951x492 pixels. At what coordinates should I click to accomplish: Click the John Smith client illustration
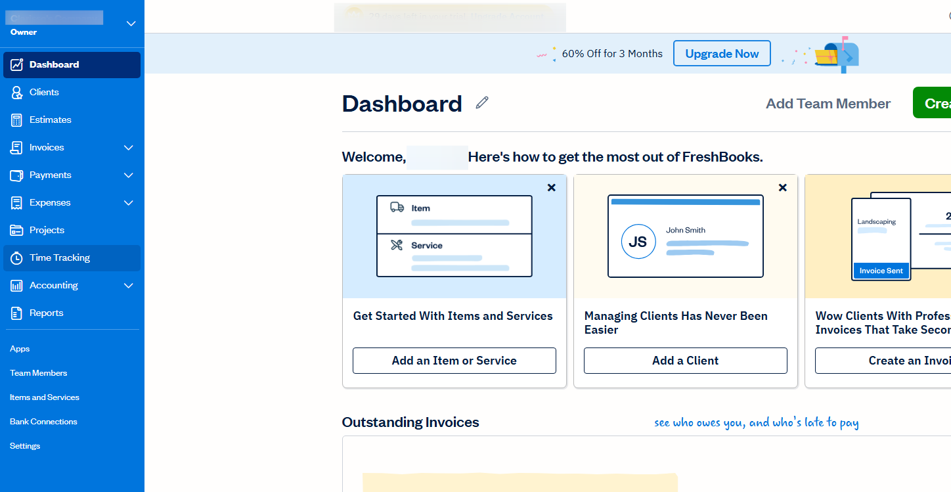686,236
